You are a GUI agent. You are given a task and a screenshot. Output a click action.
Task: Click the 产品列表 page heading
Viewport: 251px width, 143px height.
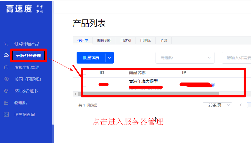89,23
